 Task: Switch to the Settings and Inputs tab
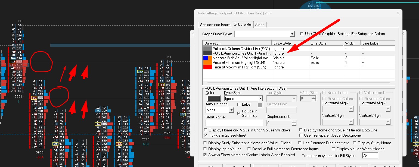(215, 25)
